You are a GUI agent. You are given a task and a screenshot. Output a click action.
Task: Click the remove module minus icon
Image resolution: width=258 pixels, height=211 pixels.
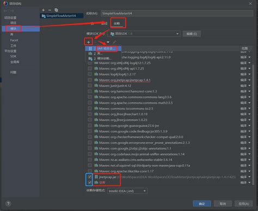(x=50, y=10)
